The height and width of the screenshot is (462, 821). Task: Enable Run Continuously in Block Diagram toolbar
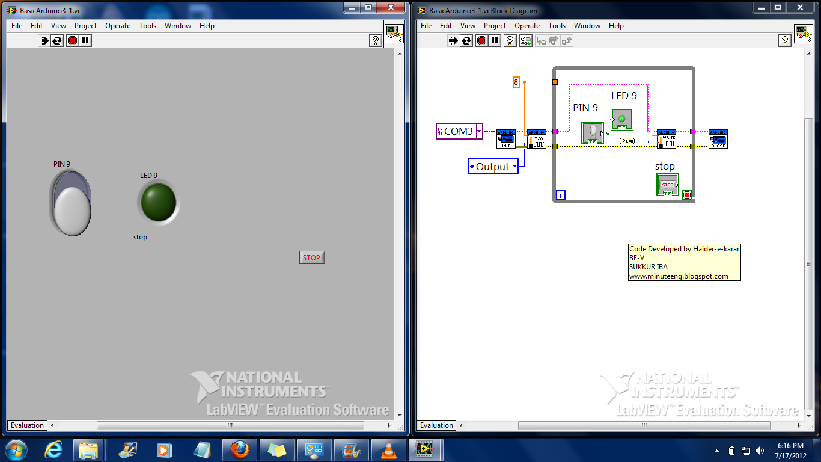point(466,40)
